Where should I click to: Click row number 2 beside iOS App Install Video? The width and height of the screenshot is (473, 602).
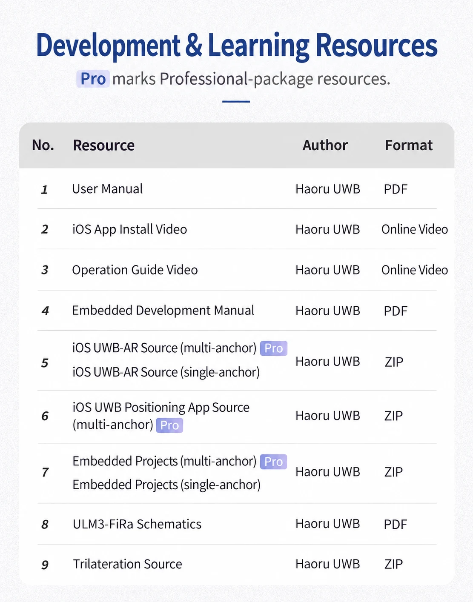tap(45, 230)
